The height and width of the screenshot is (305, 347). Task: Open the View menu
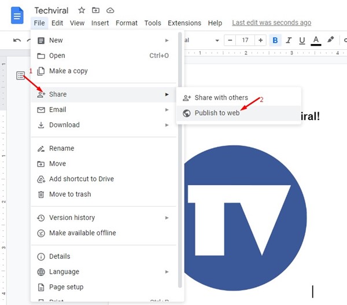77,23
